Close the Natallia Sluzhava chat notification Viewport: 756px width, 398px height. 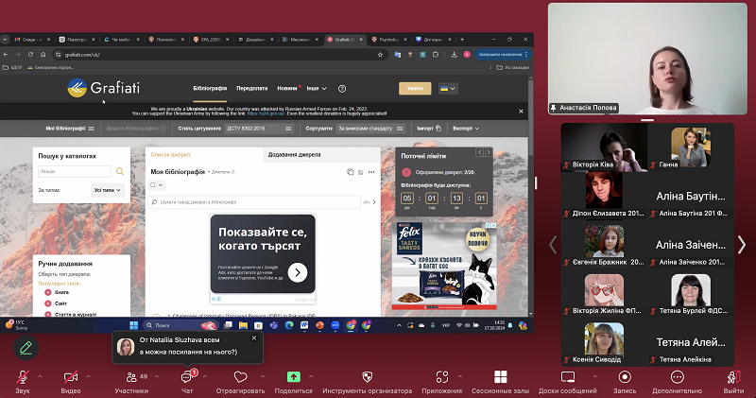254,338
